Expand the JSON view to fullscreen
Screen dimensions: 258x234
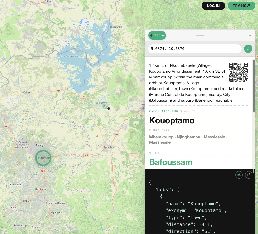click(239, 175)
